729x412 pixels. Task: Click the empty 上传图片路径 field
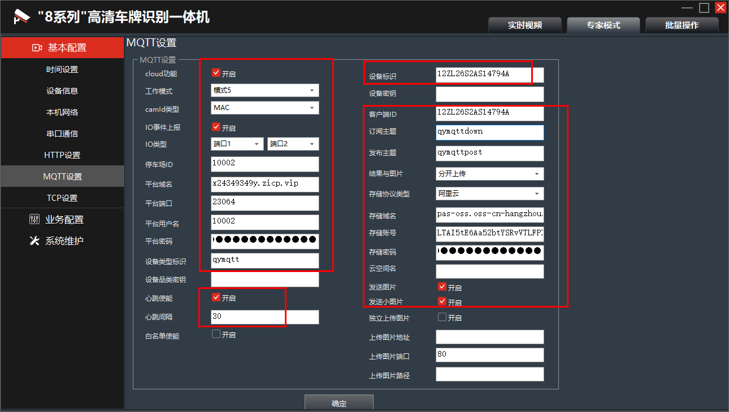tap(490, 374)
